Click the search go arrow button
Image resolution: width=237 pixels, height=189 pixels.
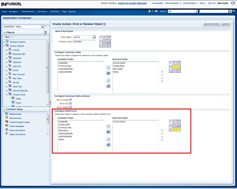coord(231,11)
